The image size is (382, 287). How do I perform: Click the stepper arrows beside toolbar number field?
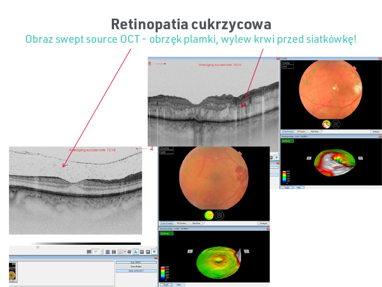(x=102, y=252)
